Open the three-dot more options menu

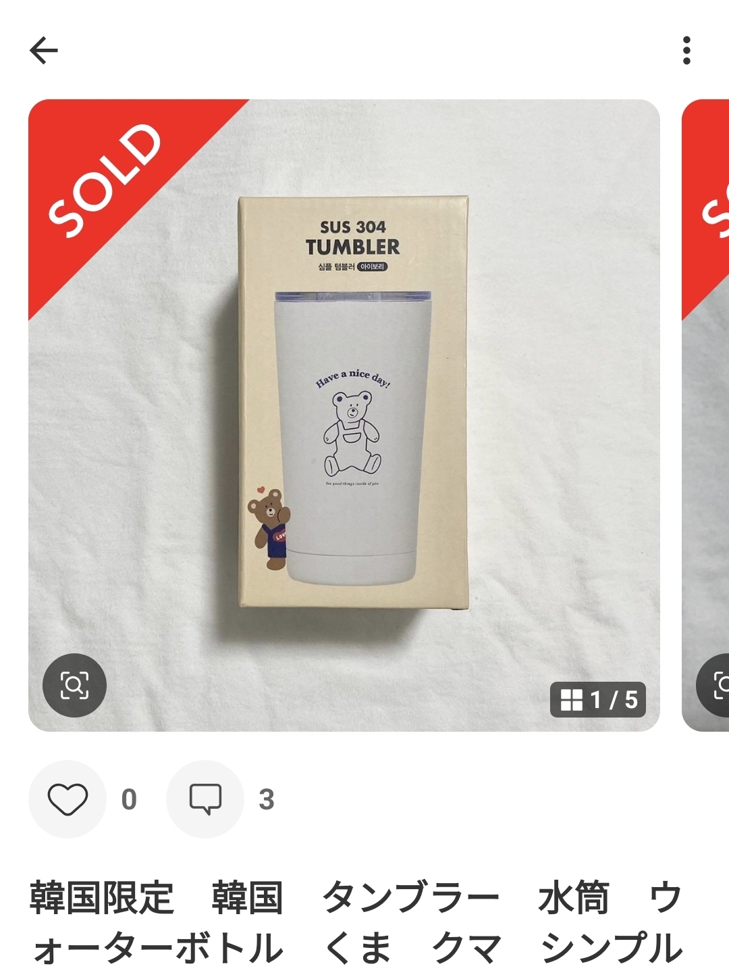(686, 50)
